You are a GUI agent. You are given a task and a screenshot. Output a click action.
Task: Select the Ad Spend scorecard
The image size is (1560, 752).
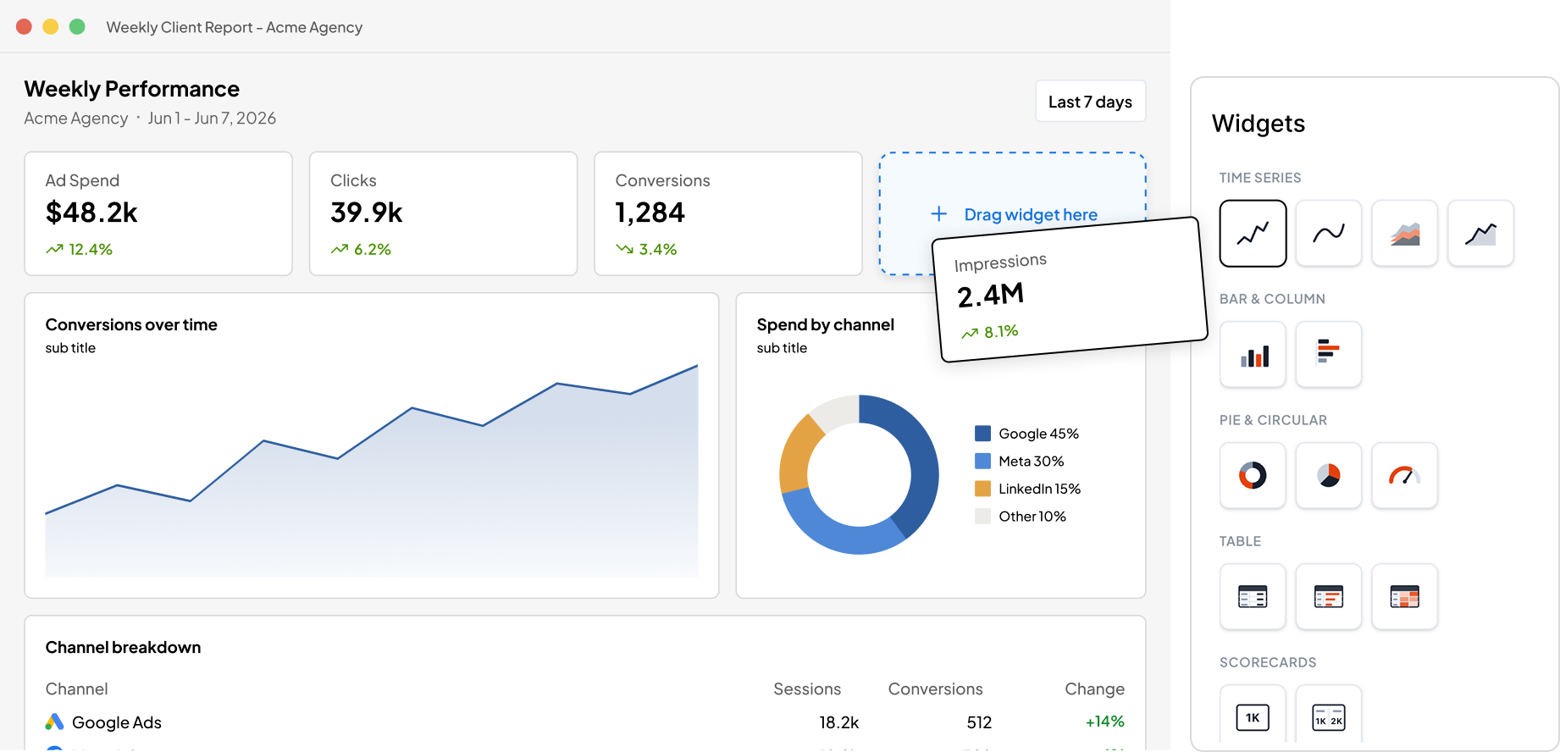(158, 213)
